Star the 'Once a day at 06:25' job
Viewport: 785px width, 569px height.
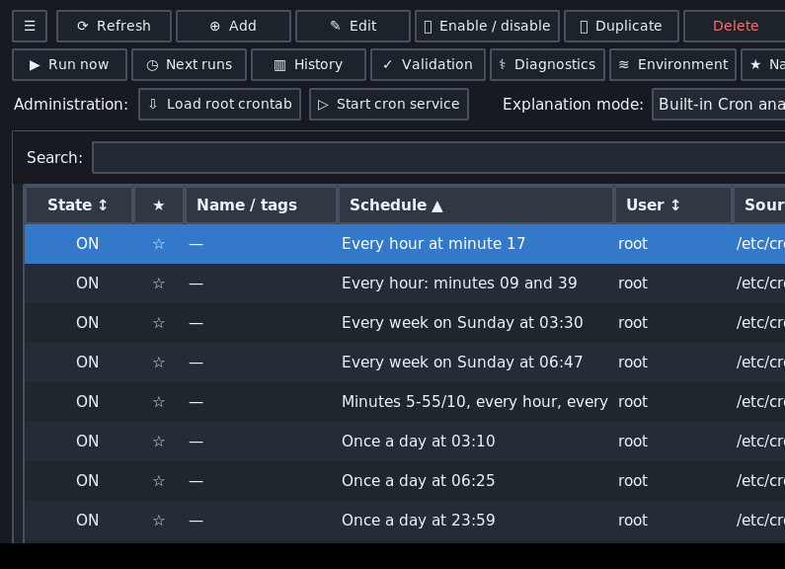click(x=159, y=481)
